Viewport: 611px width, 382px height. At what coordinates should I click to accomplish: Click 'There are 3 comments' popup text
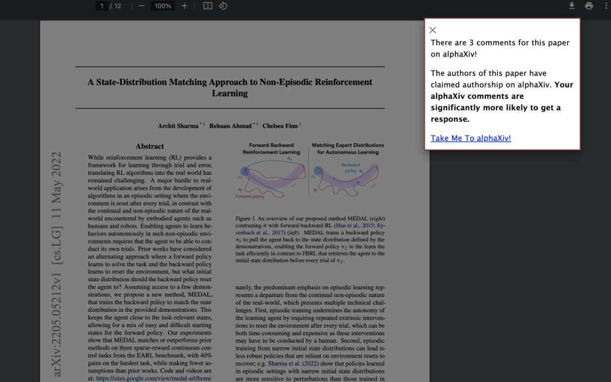[500, 48]
